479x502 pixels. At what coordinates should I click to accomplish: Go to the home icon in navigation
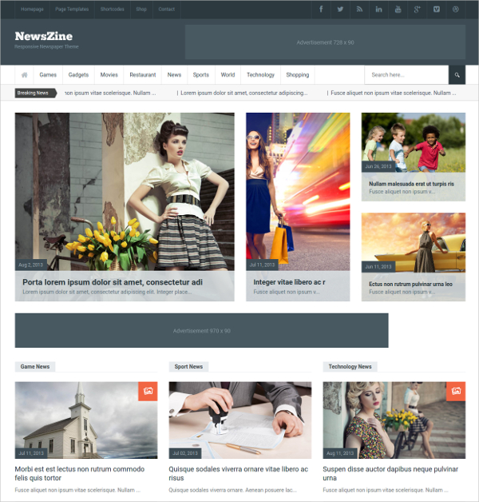click(x=24, y=75)
